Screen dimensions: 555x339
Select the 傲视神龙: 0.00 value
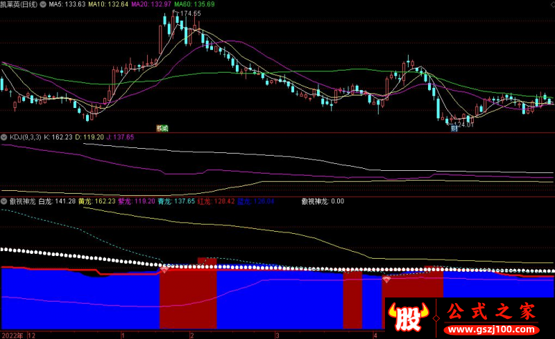(323, 201)
